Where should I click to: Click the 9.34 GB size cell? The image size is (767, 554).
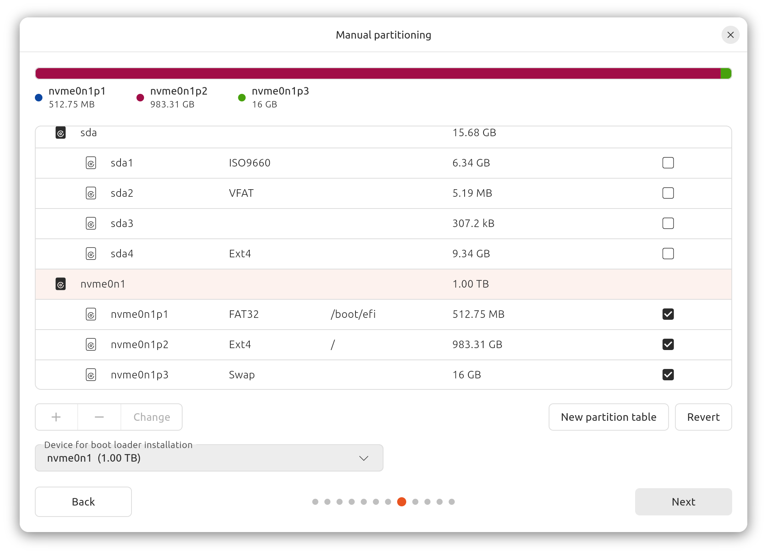click(x=471, y=254)
